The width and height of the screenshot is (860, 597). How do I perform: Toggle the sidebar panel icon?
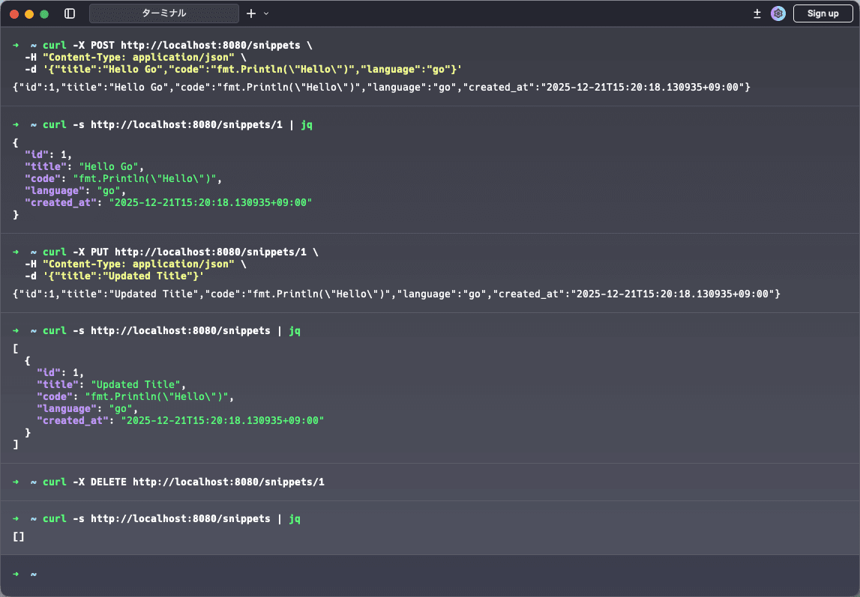(70, 13)
